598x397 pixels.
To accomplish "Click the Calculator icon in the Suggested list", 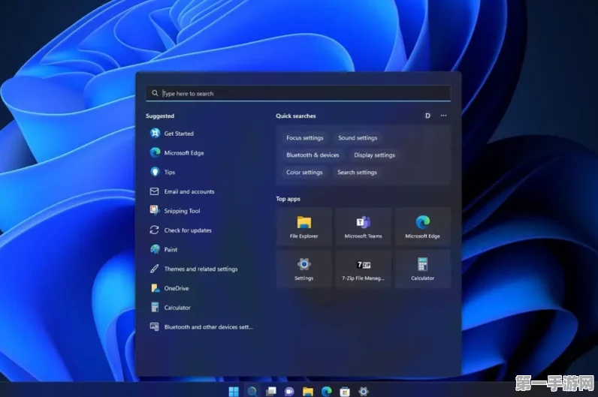I will (x=155, y=307).
